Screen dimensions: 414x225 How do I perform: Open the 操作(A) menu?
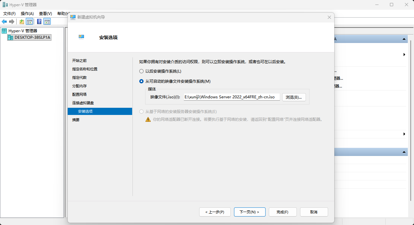coord(27,14)
